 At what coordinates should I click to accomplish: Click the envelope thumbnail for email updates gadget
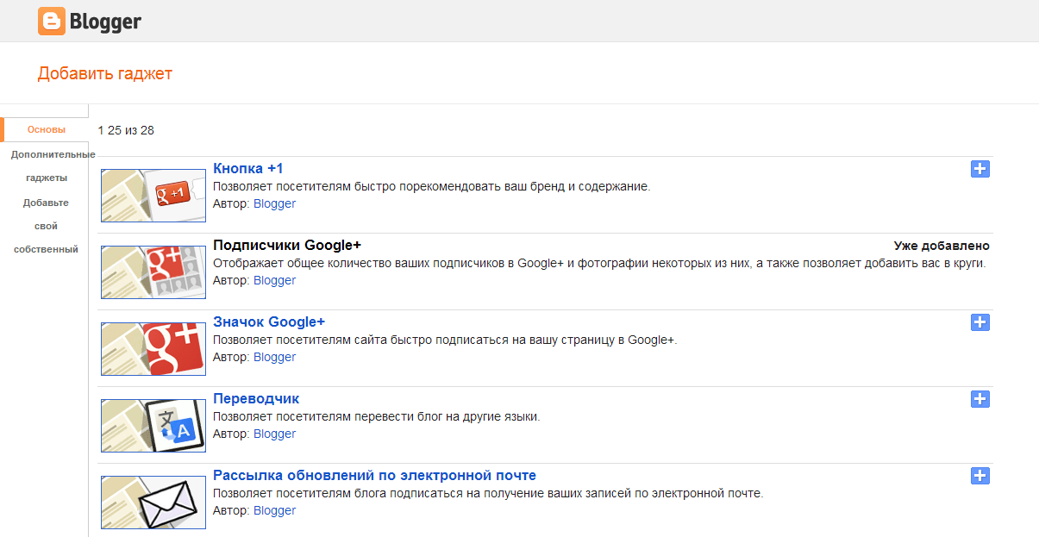(153, 503)
